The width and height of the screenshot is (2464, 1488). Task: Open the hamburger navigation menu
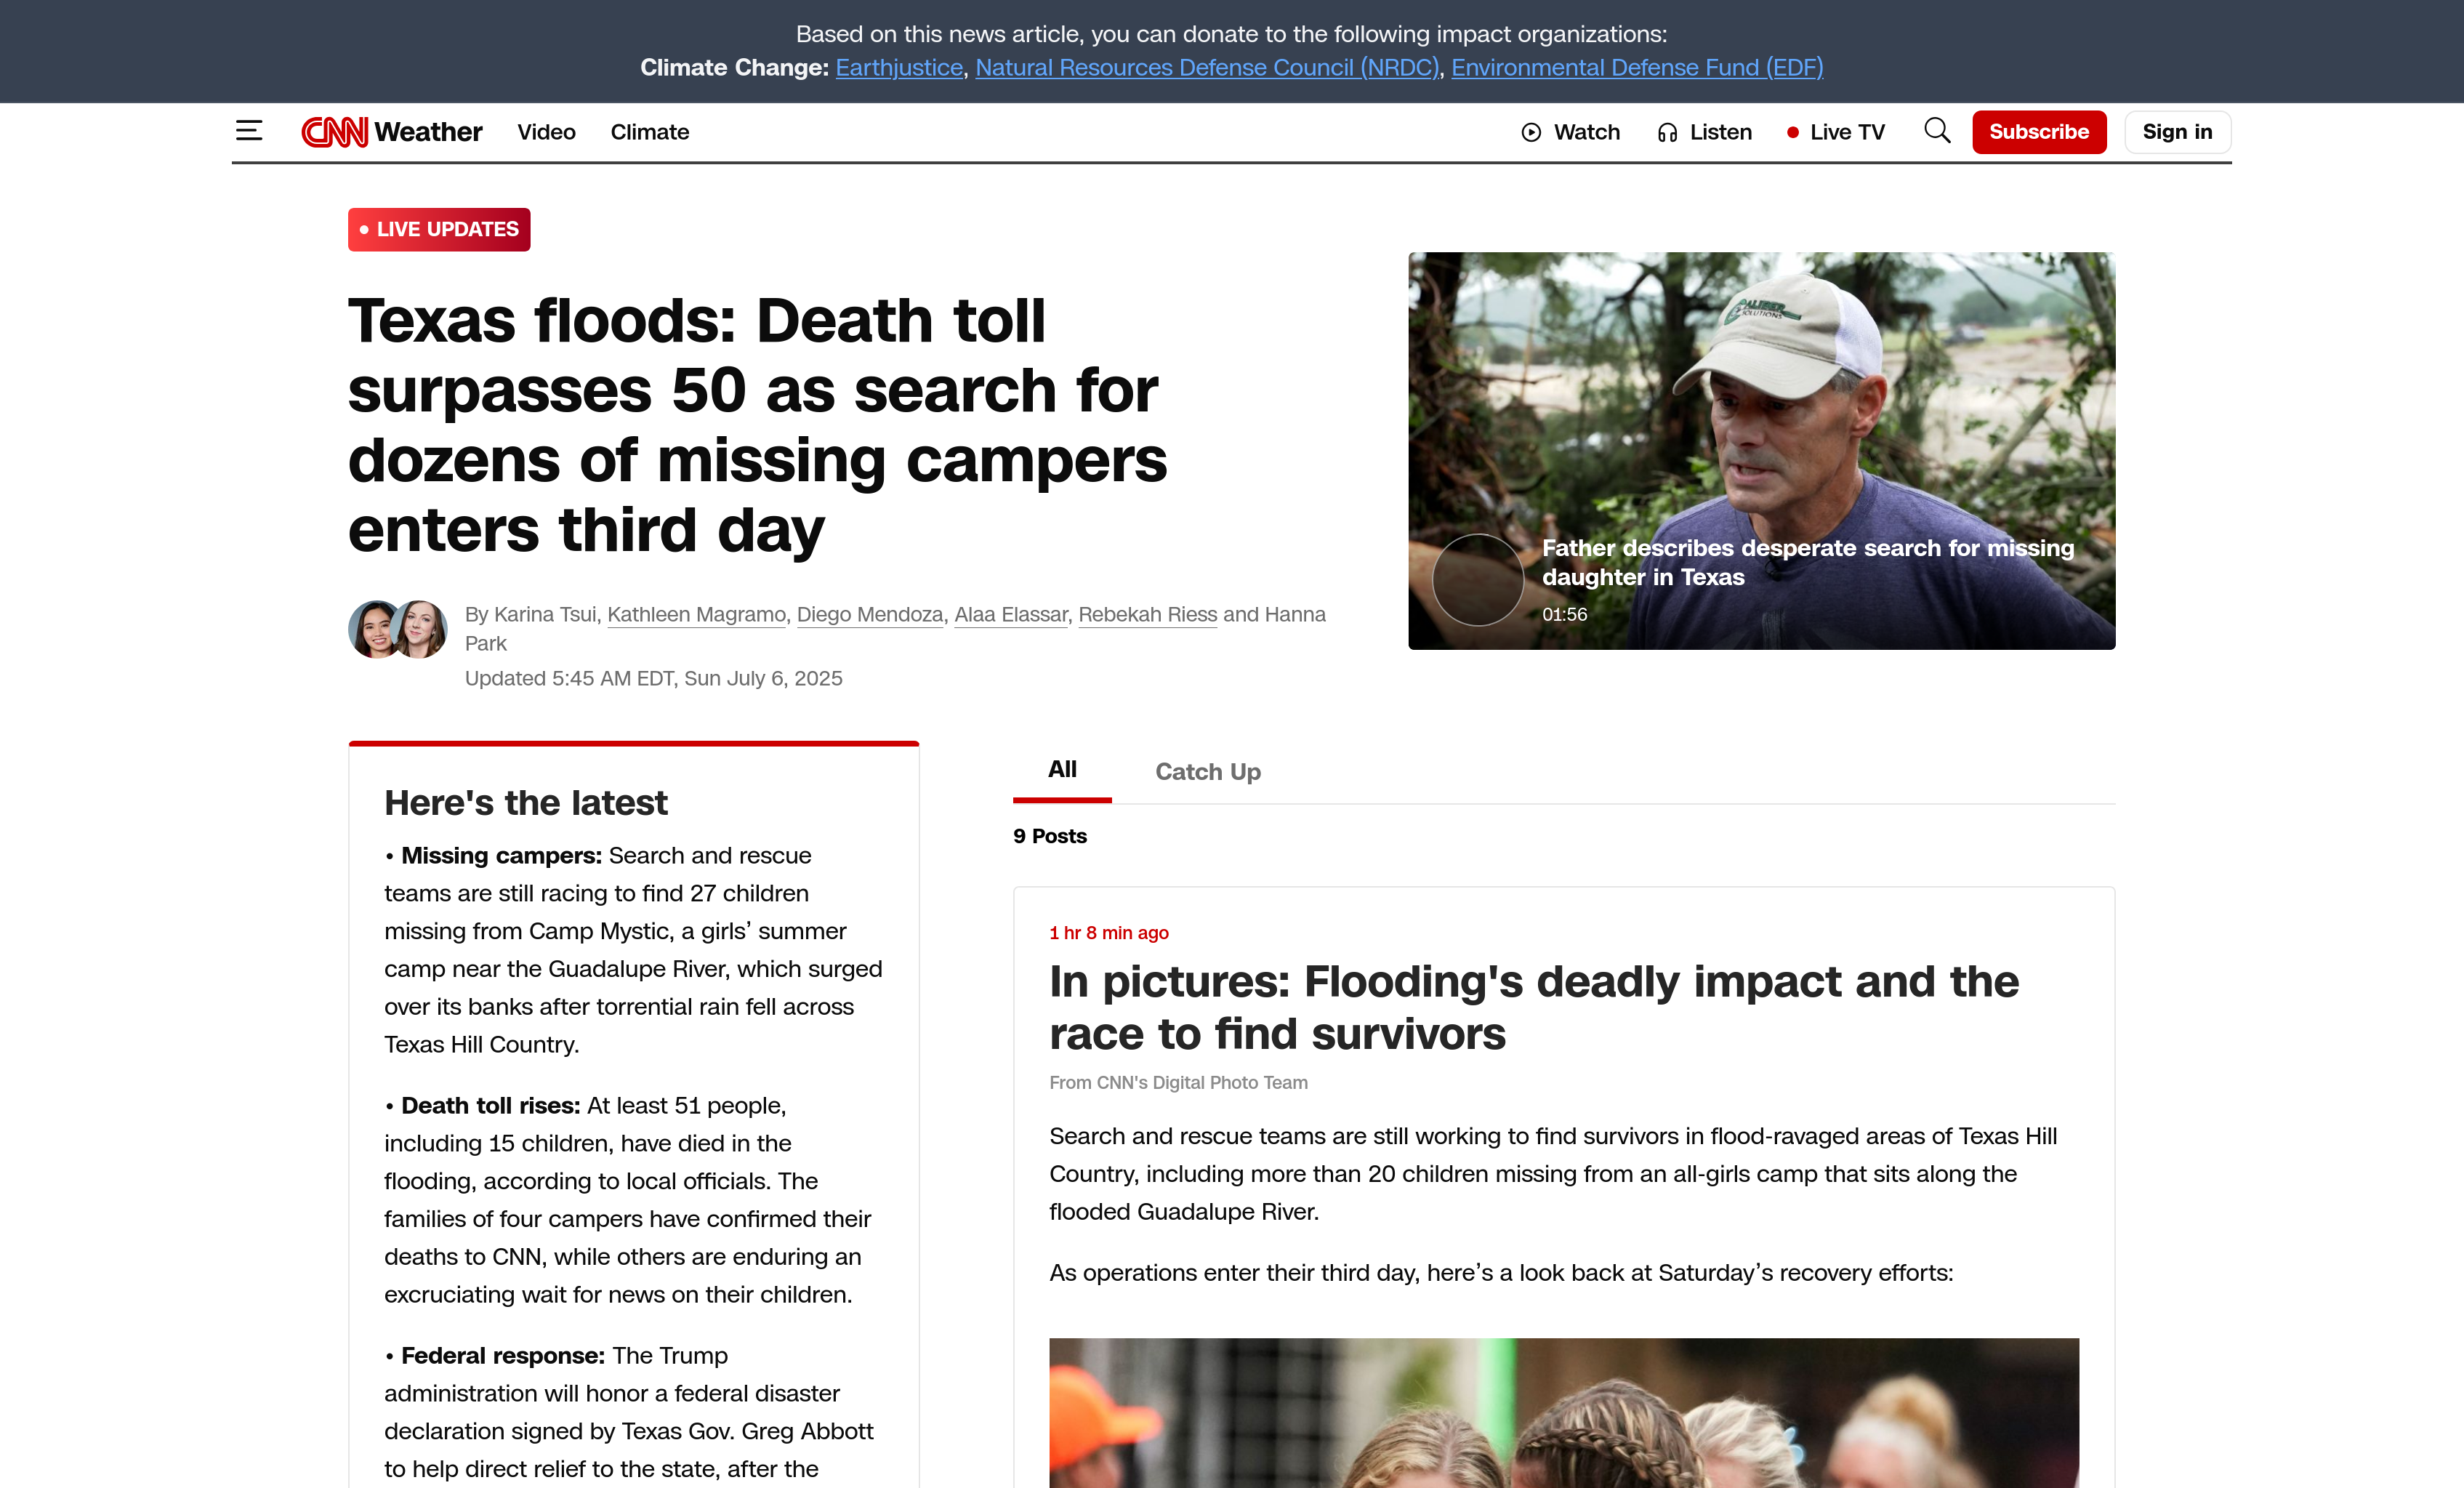[x=249, y=131]
